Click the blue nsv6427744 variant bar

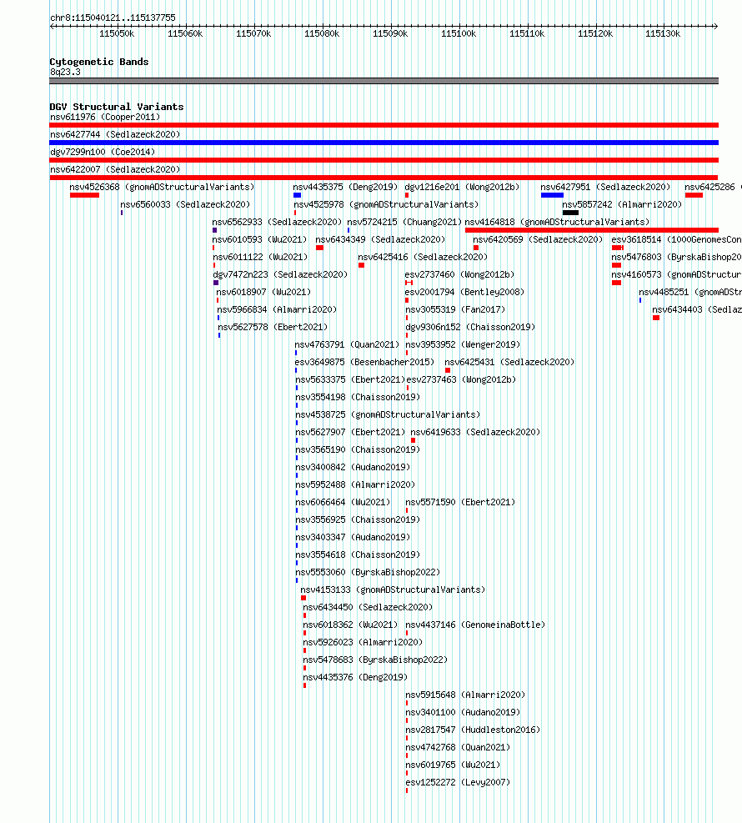coord(384,143)
